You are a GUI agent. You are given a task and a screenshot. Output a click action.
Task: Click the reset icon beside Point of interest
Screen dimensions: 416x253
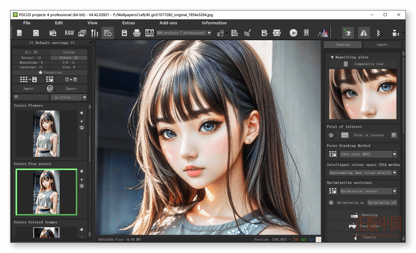tap(331, 135)
